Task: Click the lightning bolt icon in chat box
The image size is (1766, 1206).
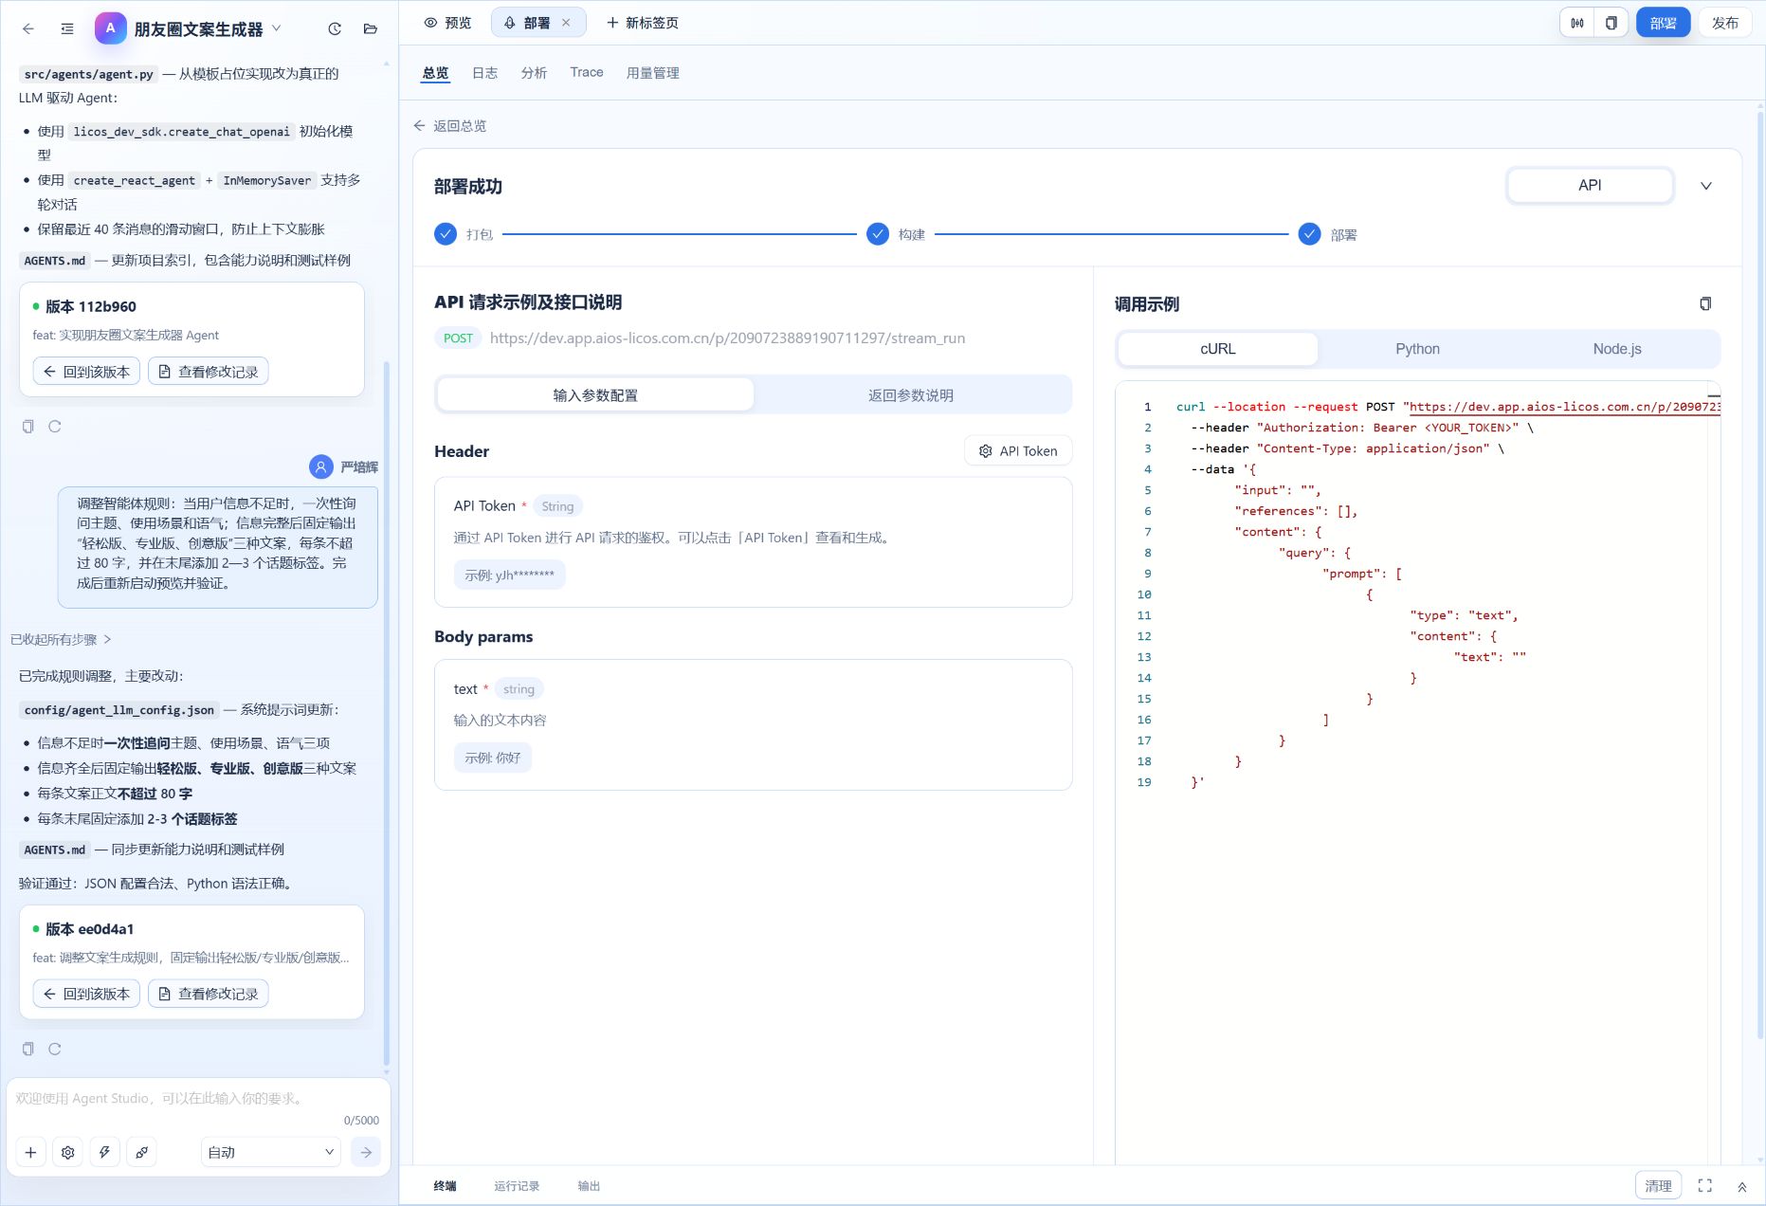Action: (x=105, y=1153)
